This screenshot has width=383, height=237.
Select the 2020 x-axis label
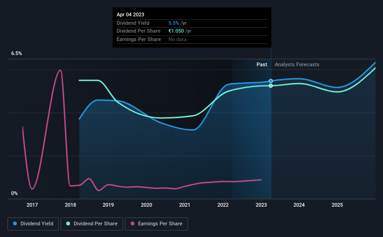146,205
